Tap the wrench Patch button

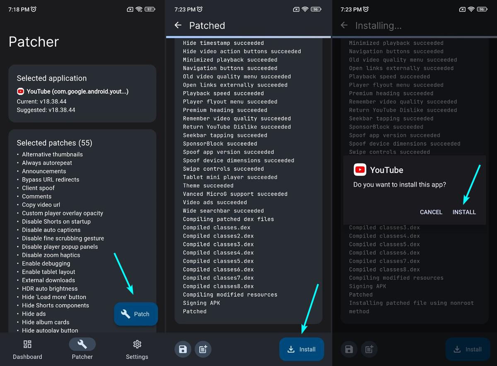click(136, 314)
